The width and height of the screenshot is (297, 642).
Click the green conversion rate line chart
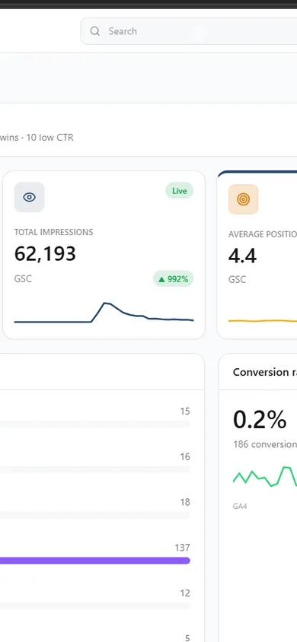coord(265,477)
